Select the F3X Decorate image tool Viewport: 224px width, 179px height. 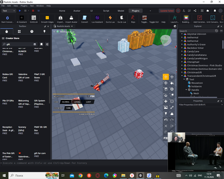point(166,107)
